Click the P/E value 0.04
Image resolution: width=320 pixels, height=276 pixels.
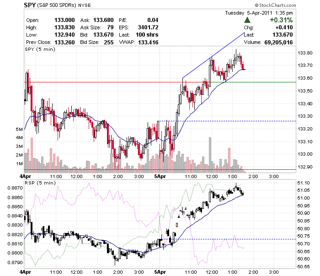(x=153, y=20)
